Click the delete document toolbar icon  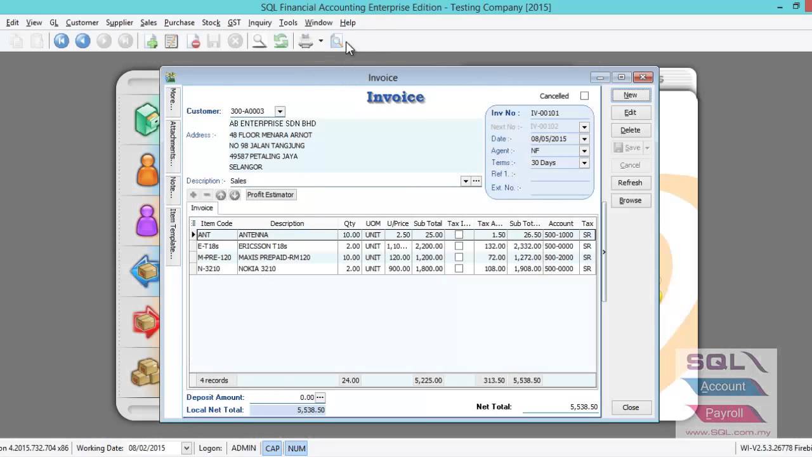pyautogui.click(x=194, y=41)
